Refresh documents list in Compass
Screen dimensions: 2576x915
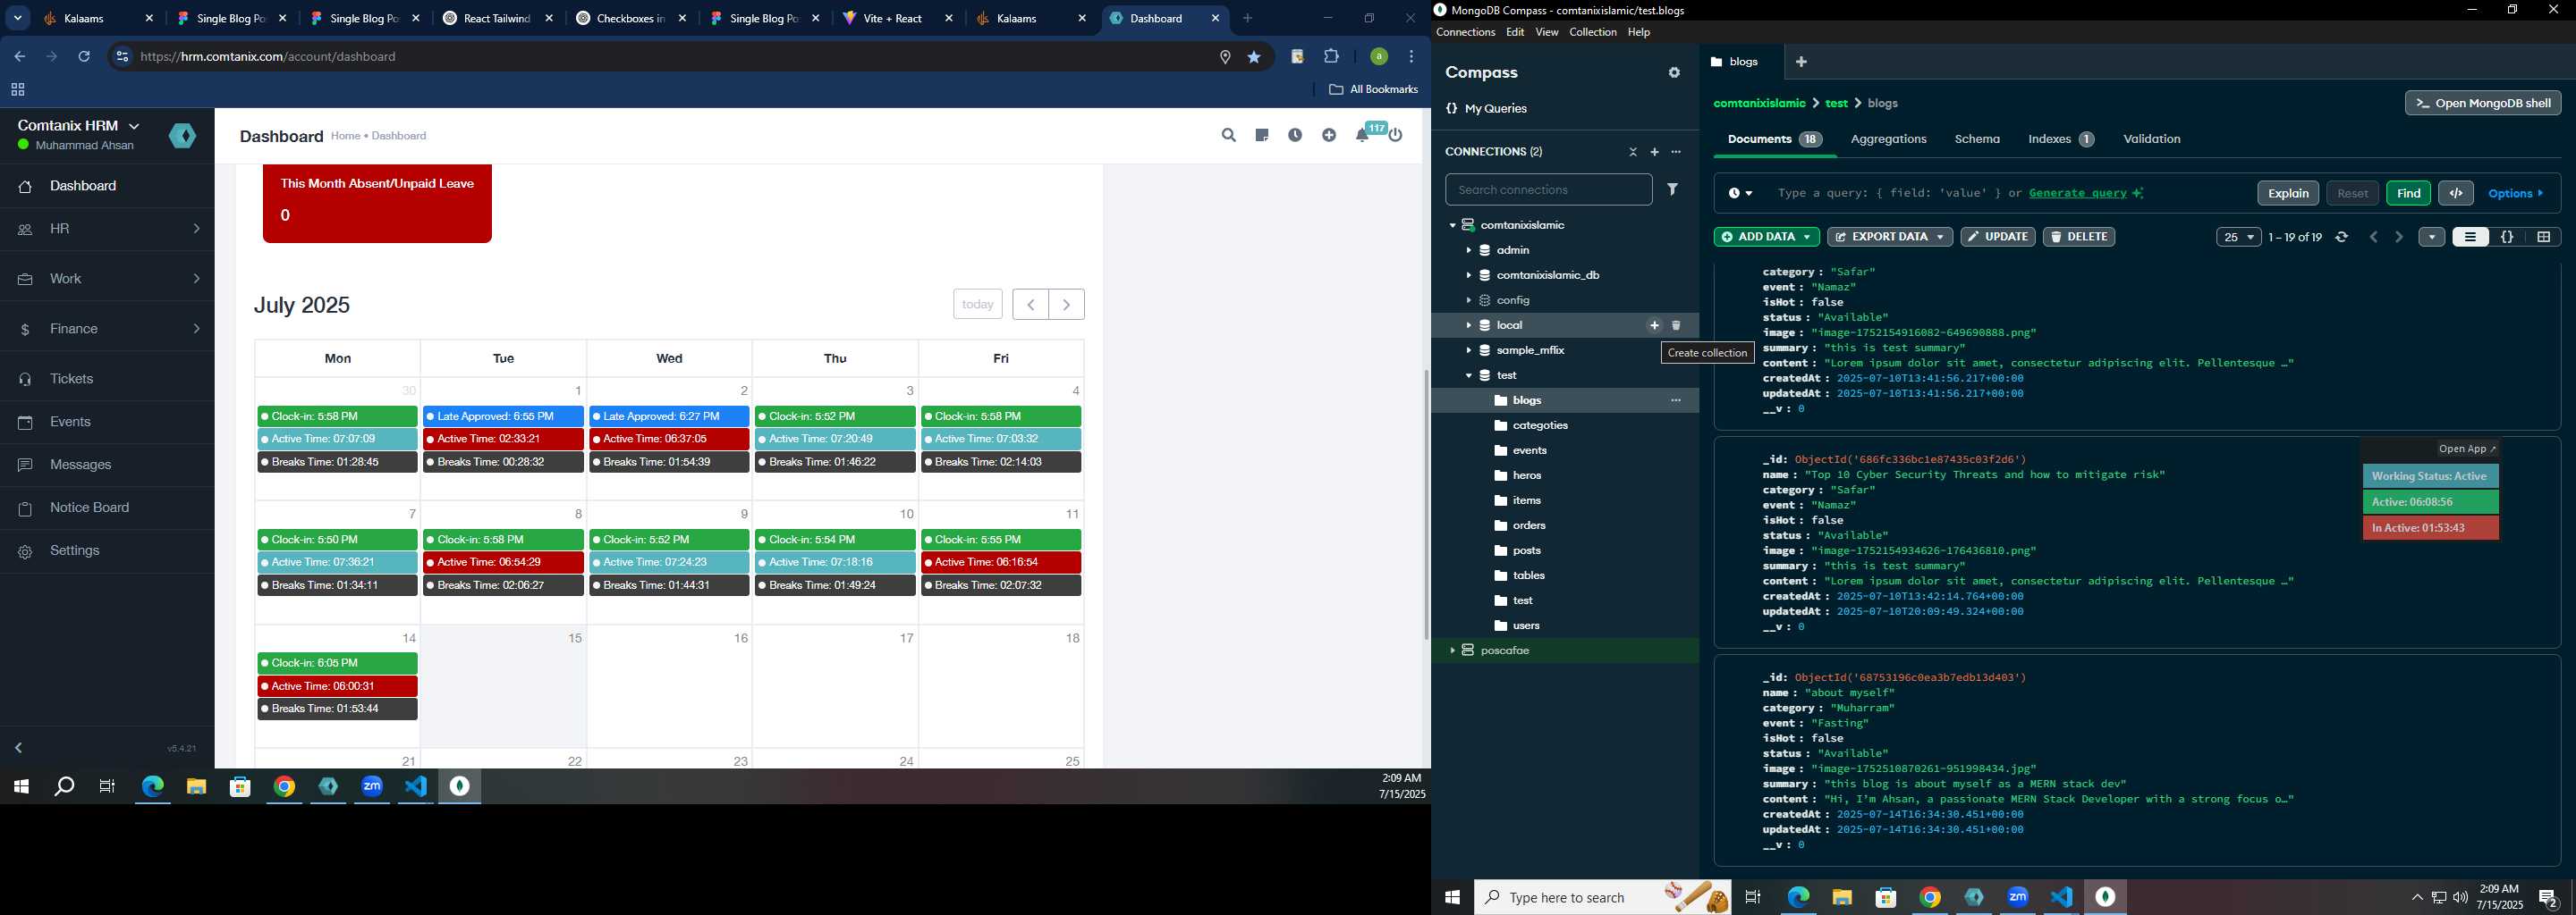click(2341, 237)
